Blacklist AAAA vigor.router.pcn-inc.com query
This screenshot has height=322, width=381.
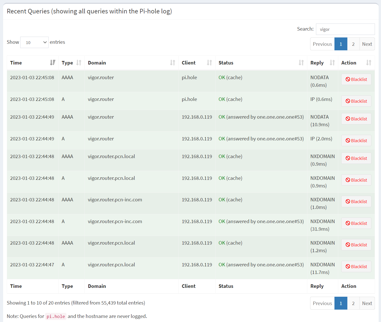click(x=356, y=202)
